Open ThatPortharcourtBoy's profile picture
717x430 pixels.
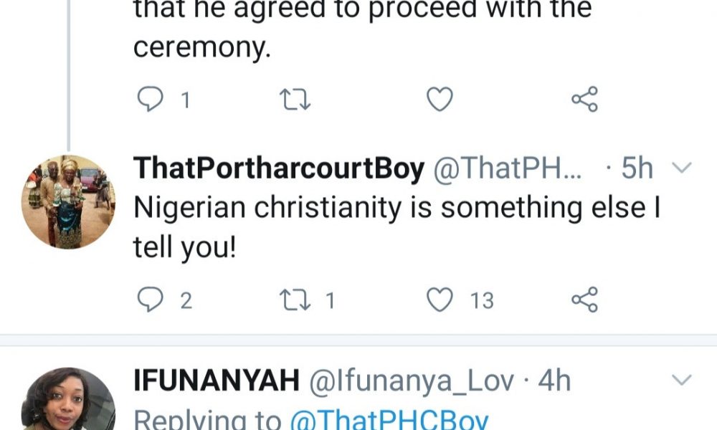pyautogui.click(x=68, y=202)
